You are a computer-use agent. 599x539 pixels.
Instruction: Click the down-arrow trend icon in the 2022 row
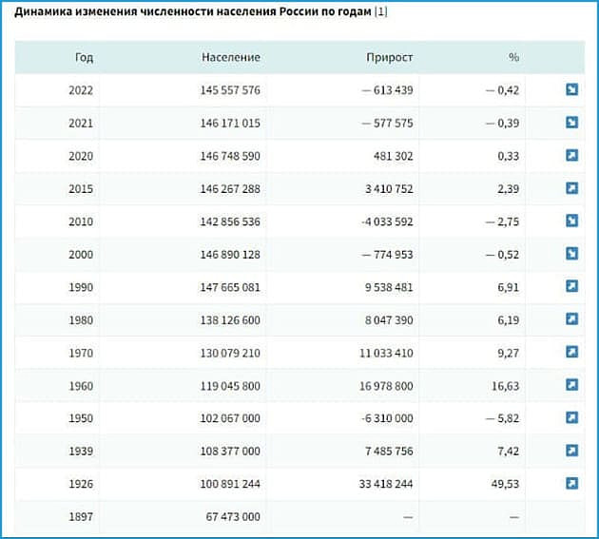click(571, 89)
